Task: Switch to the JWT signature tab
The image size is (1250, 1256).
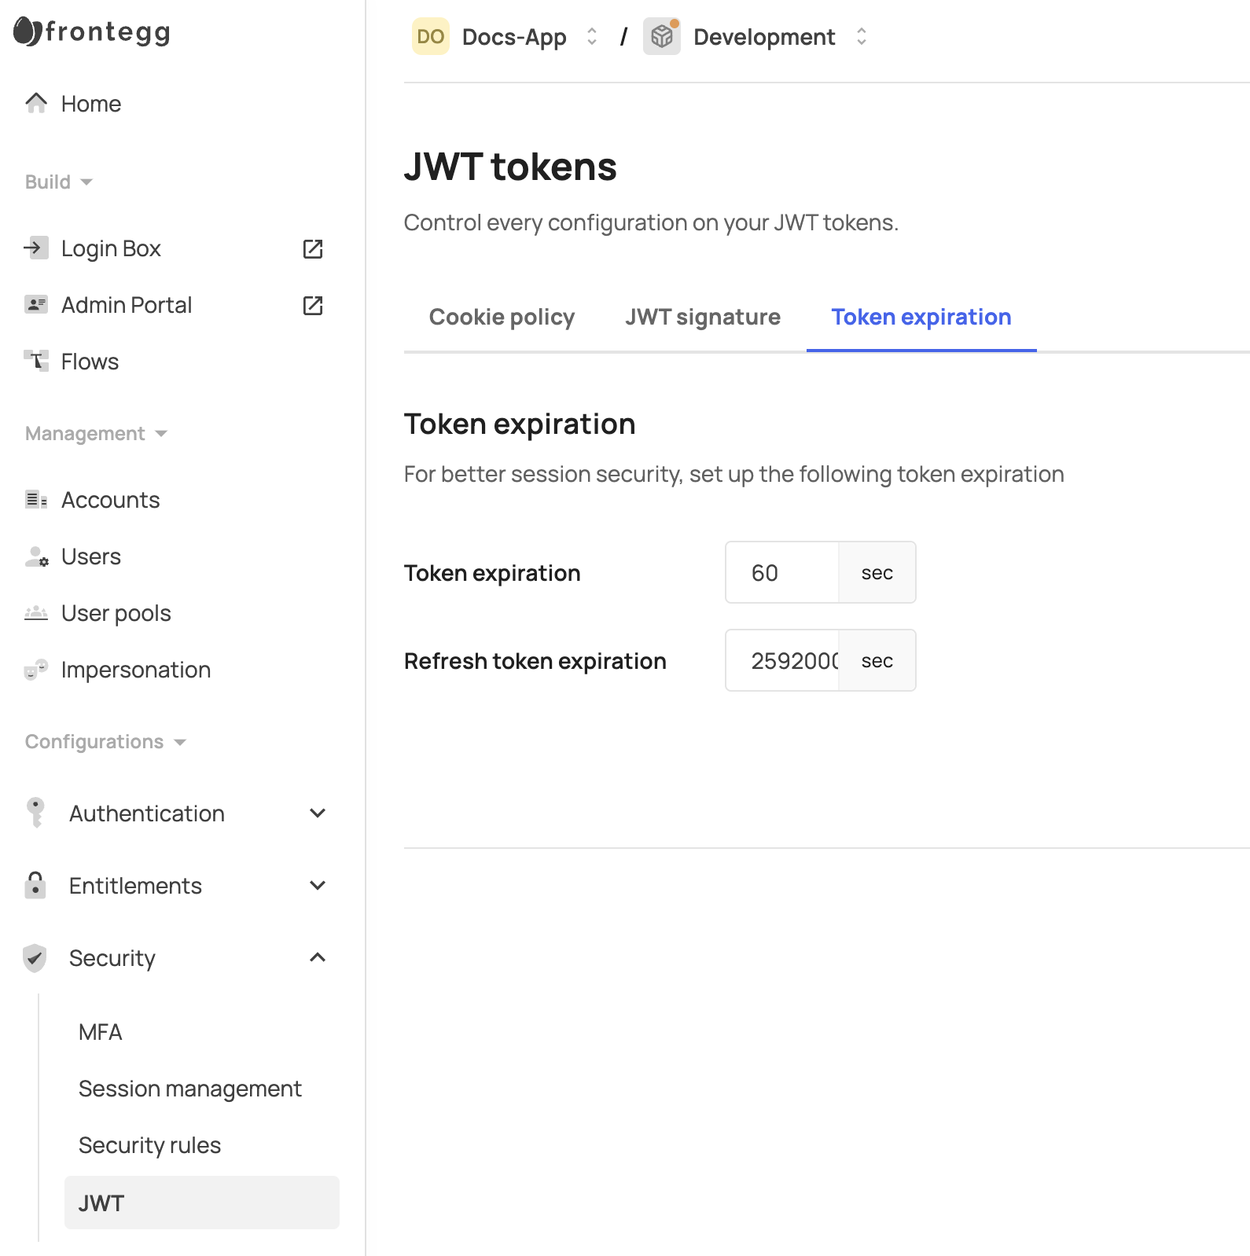Action: (x=703, y=317)
